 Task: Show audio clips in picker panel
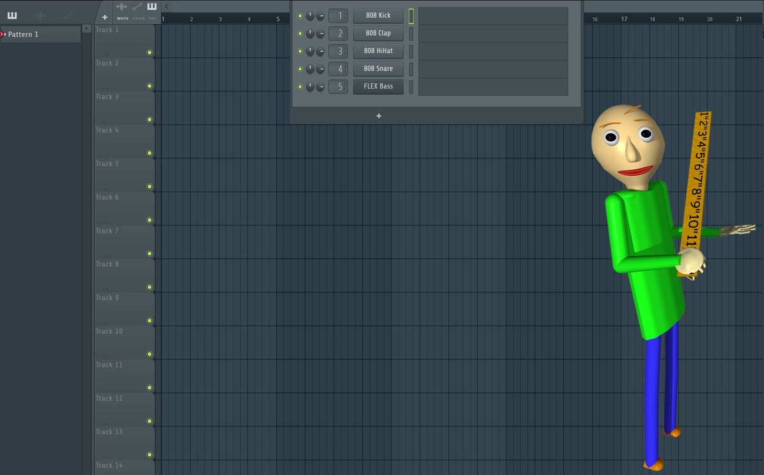(x=39, y=15)
